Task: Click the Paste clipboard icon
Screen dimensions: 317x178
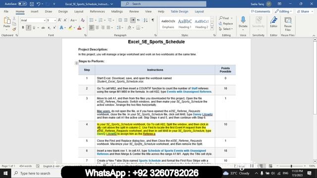Action: click(x=6, y=21)
